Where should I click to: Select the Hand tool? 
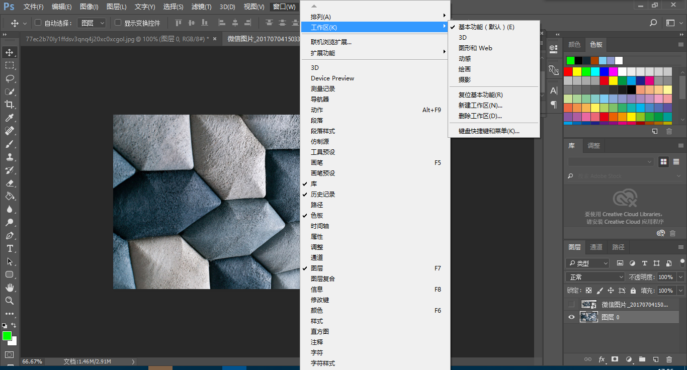(x=10, y=288)
